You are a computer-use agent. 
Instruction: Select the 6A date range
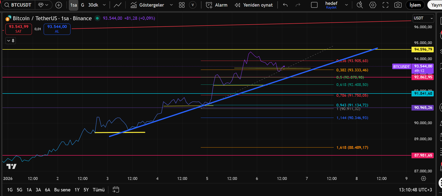(48, 190)
